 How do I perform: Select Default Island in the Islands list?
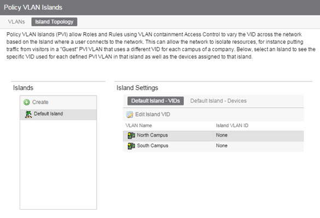(x=58, y=115)
